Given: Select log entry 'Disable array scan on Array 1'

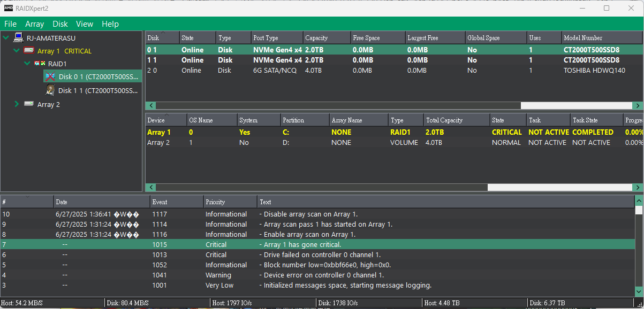Looking at the screenshot, I should coord(317,214).
